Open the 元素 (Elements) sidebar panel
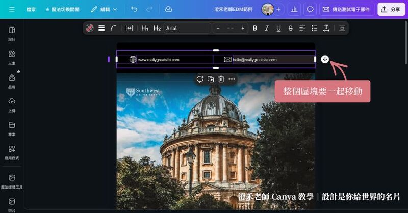This screenshot has height=213, width=408. 12,57
